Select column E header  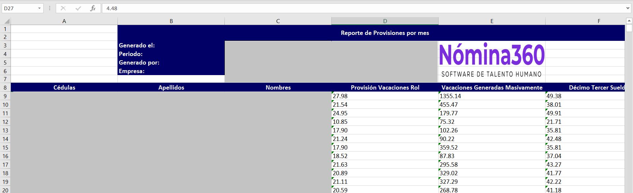[492, 21]
